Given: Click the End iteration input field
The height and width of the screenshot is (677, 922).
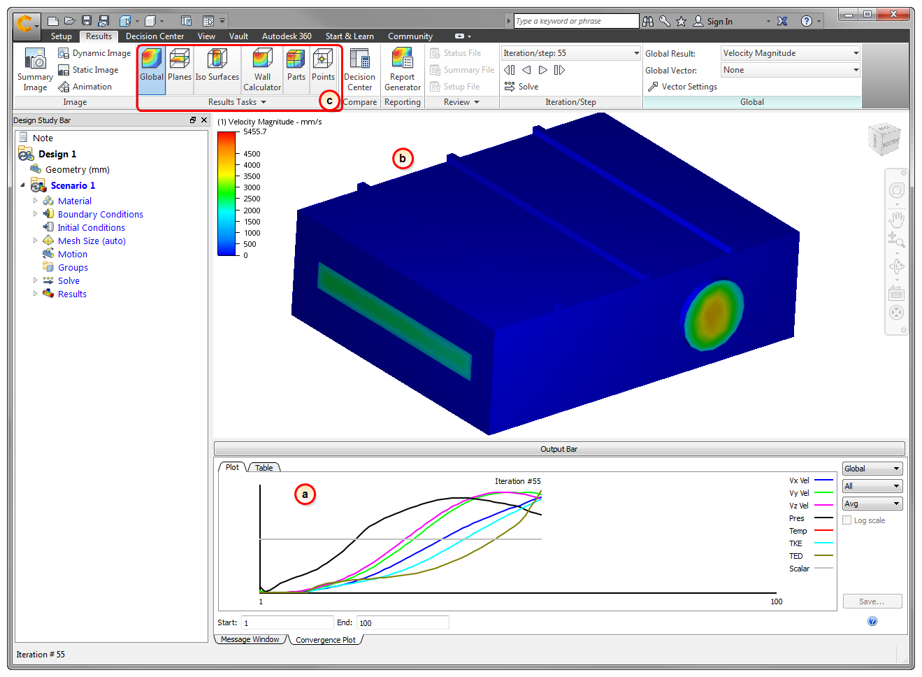Looking at the screenshot, I should click(403, 622).
